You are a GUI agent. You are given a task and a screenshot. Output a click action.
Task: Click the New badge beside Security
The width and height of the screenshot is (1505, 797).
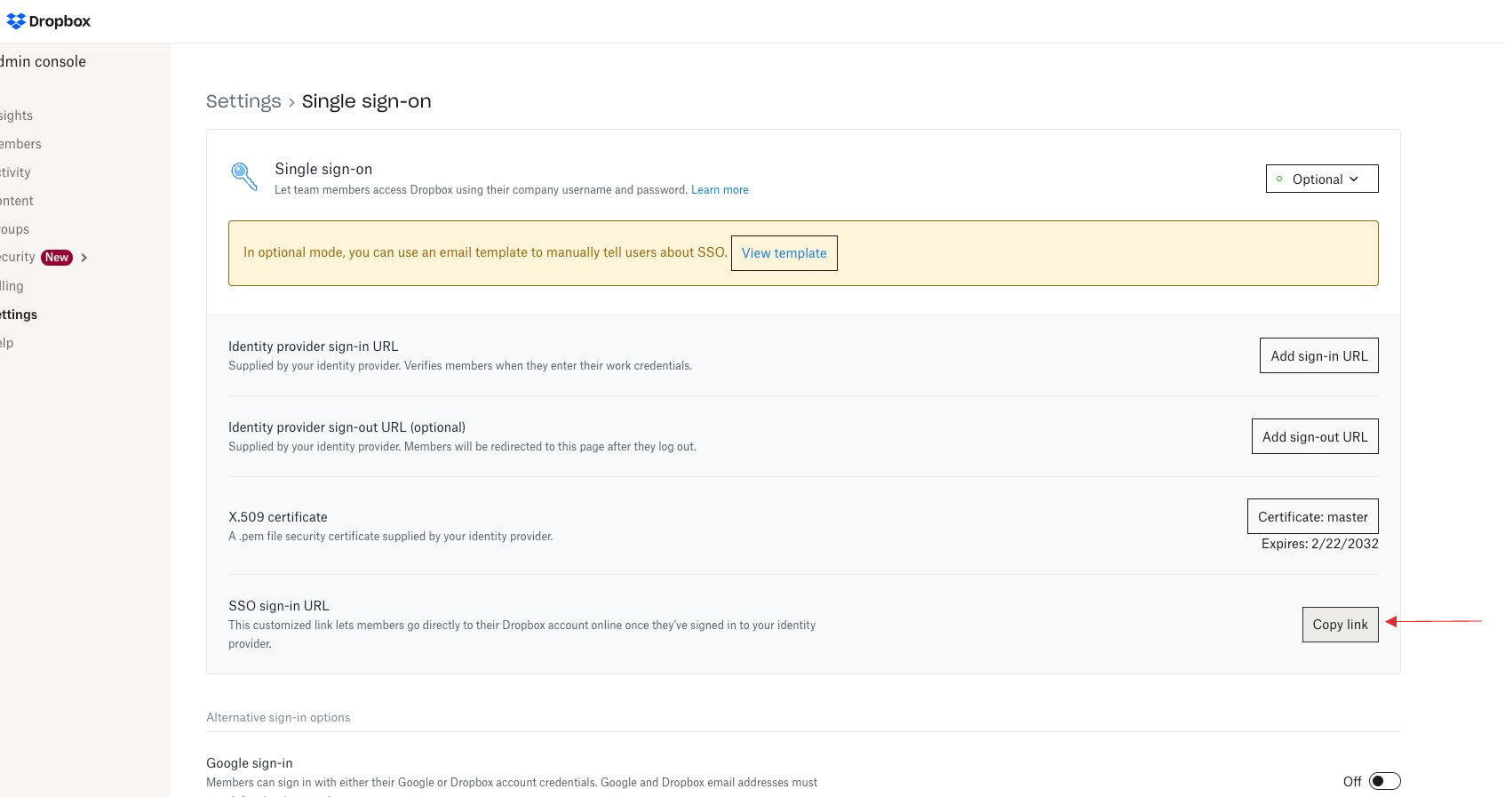[x=57, y=257]
